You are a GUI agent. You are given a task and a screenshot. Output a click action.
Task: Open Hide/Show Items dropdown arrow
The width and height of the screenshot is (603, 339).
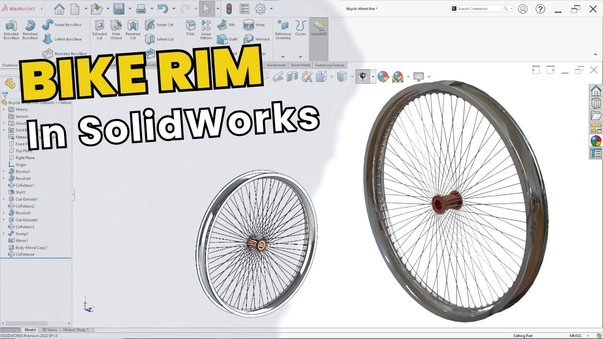click(373, 77)
